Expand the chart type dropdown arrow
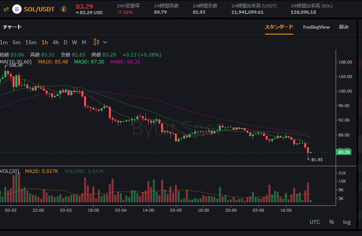The width and height of the screenshot is (362, 236). 105,42
